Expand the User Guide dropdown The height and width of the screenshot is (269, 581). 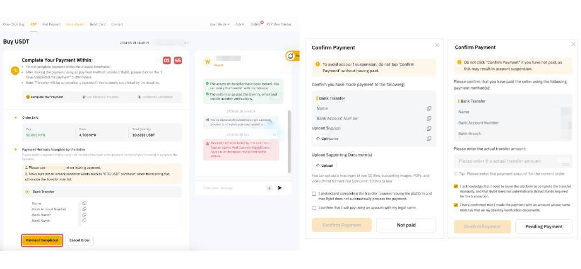pyautogui.click(x=219, y=24)
